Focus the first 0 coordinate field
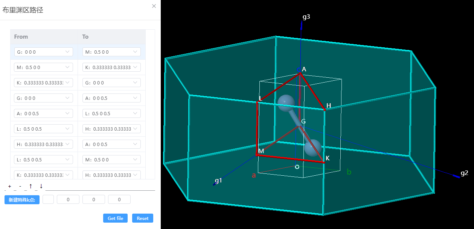This screenshot has width=474, height=229. coord(68,200)
